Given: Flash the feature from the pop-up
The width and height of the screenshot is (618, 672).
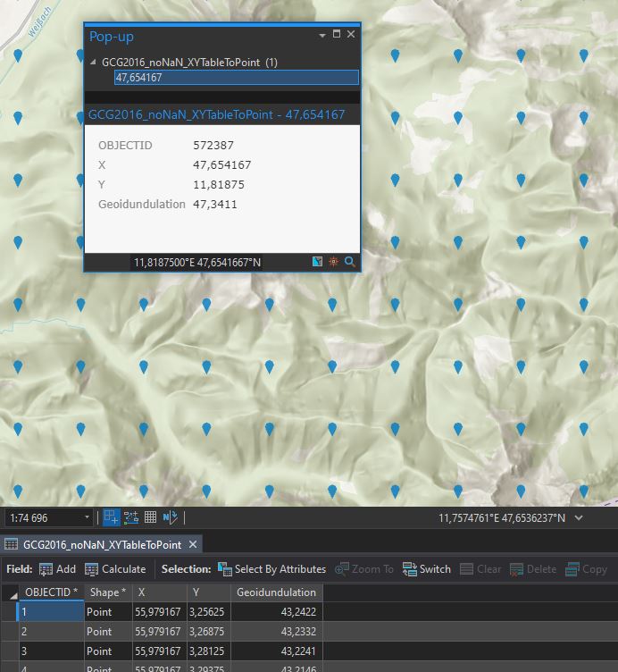Looking at the screenshot, I should coord(333,262).
